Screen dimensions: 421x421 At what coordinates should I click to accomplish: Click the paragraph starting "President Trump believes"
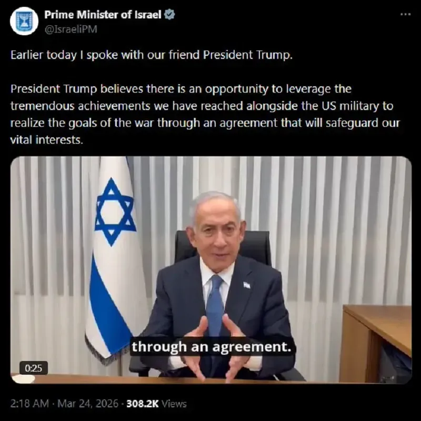pos(205,114)
